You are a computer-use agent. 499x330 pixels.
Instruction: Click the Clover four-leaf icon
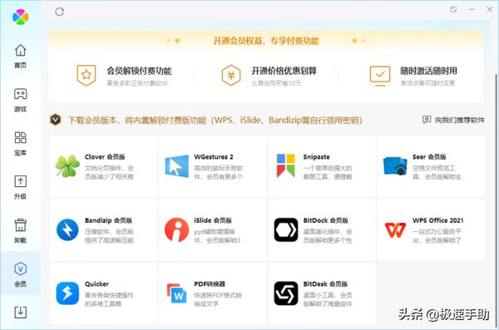point(67,165)
